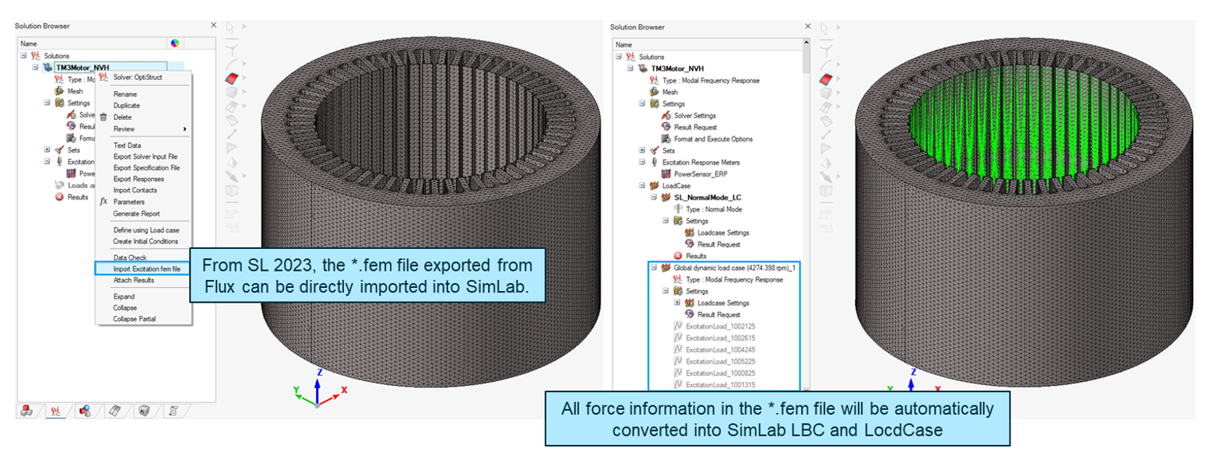Viewport: 1219px width, 459px height.
Task: Click the PowerSensor_ERP icon in right tree
Action: click(666, 173)
